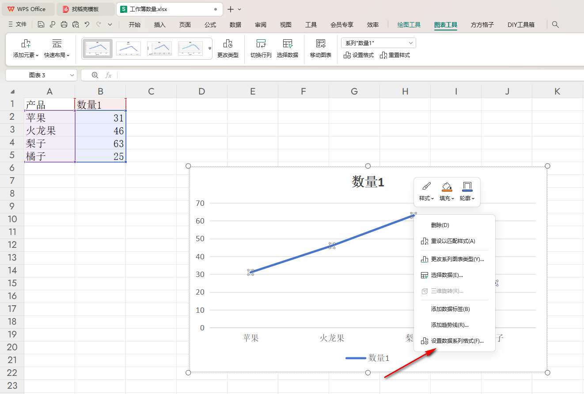The width and height of the screenshot is (584, 394).
Task: Switch to the 找稻壳模板 tab
Action: click(x=85, y=9)
